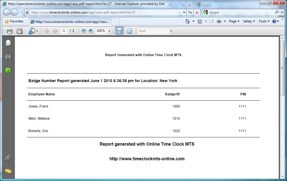
Task: Expand the Find options dropdown
Action: click(171, 31)
